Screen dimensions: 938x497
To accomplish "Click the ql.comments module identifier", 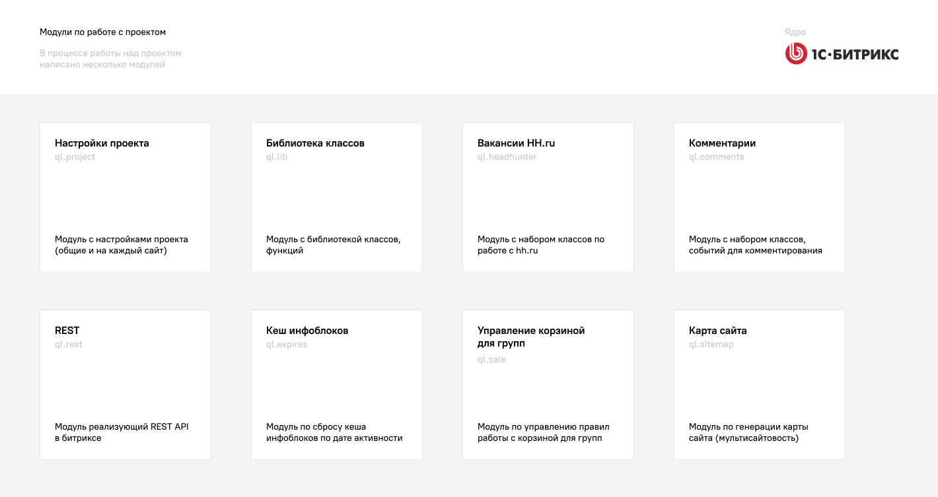I will (x=716, y=157).
